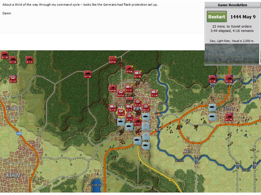
Task: Click the Game Resolution panel header
Action: (232, 5)
